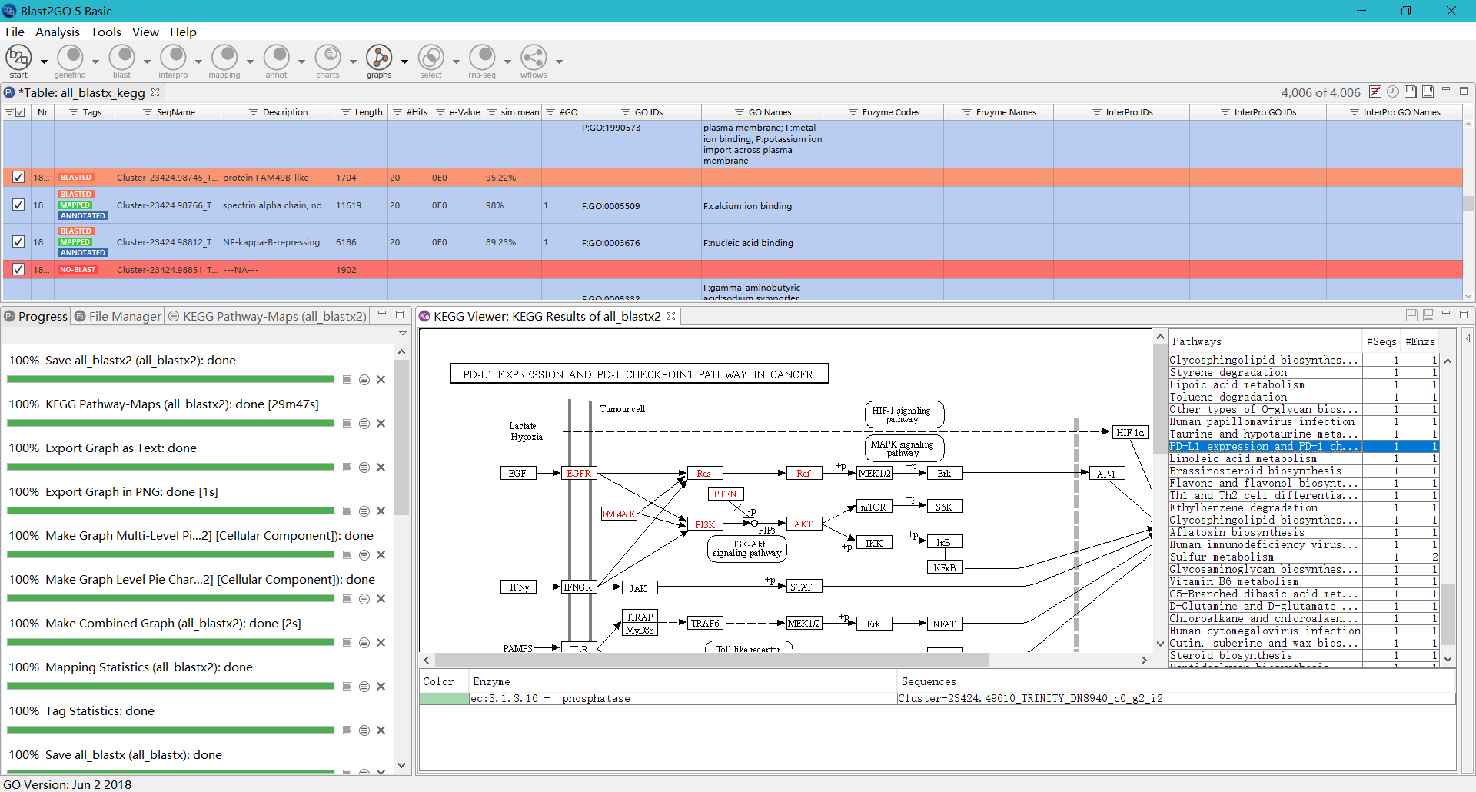Open the View menu
This screenshot has height=792, width=1476.
[x=145, y=32]
